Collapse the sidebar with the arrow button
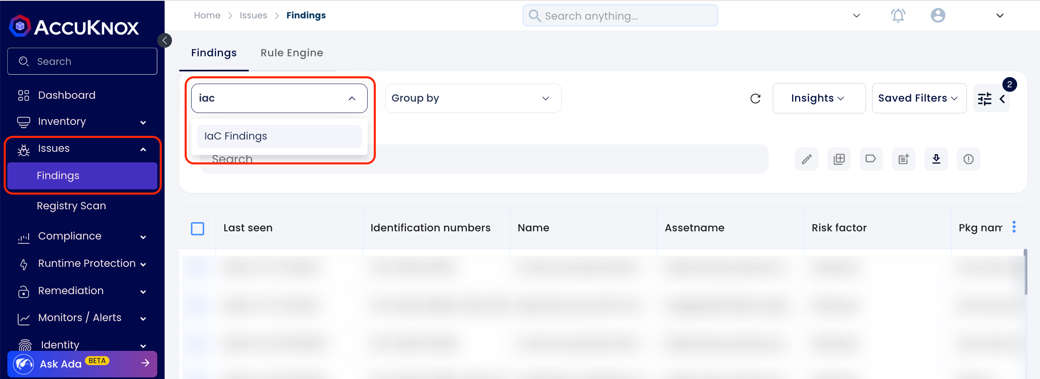This screenshot has height=379, width=1040. (165, 40)
